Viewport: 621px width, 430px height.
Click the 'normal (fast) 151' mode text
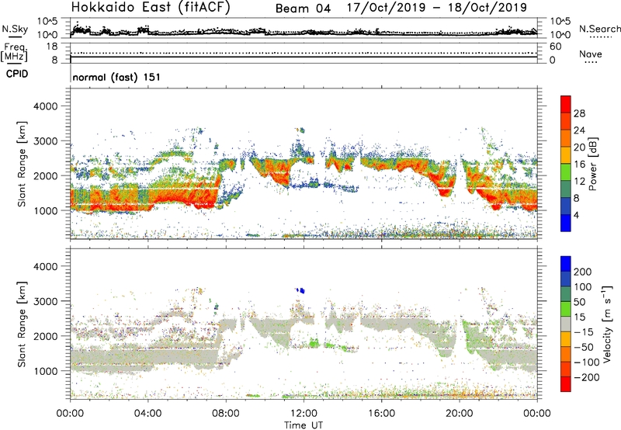(x=116, y=77)
